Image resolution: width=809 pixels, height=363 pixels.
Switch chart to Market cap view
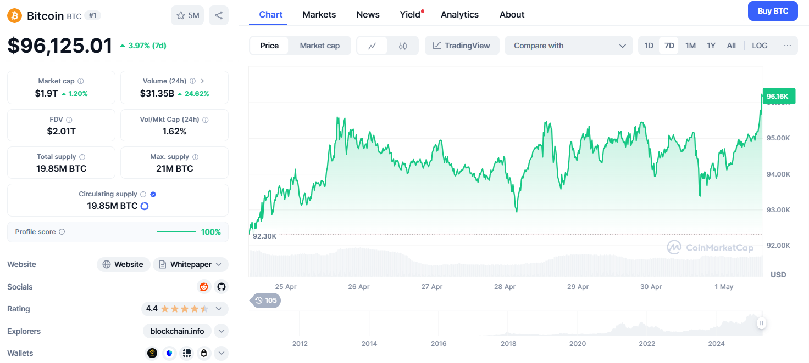point(320,46)
